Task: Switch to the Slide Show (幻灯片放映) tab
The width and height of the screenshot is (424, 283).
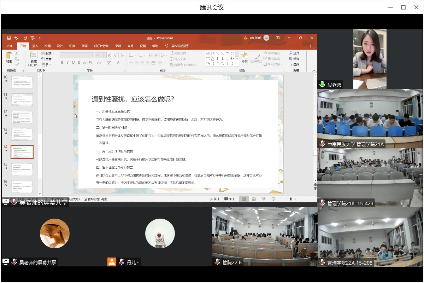Action: [101, 46]
